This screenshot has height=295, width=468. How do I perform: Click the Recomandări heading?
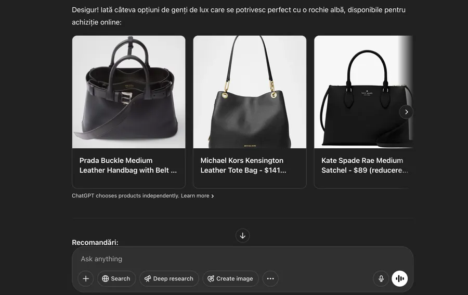click(x=95, y=242)
